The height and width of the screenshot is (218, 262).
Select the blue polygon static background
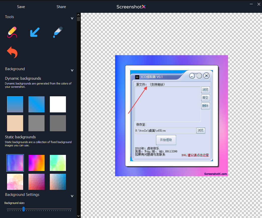tap(58, 182)
